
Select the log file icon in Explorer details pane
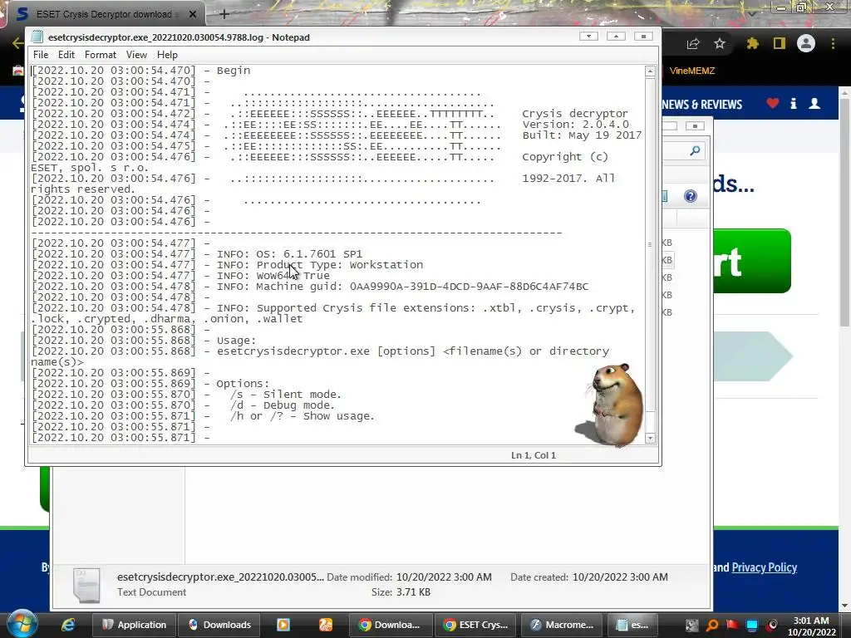(86, 585)
